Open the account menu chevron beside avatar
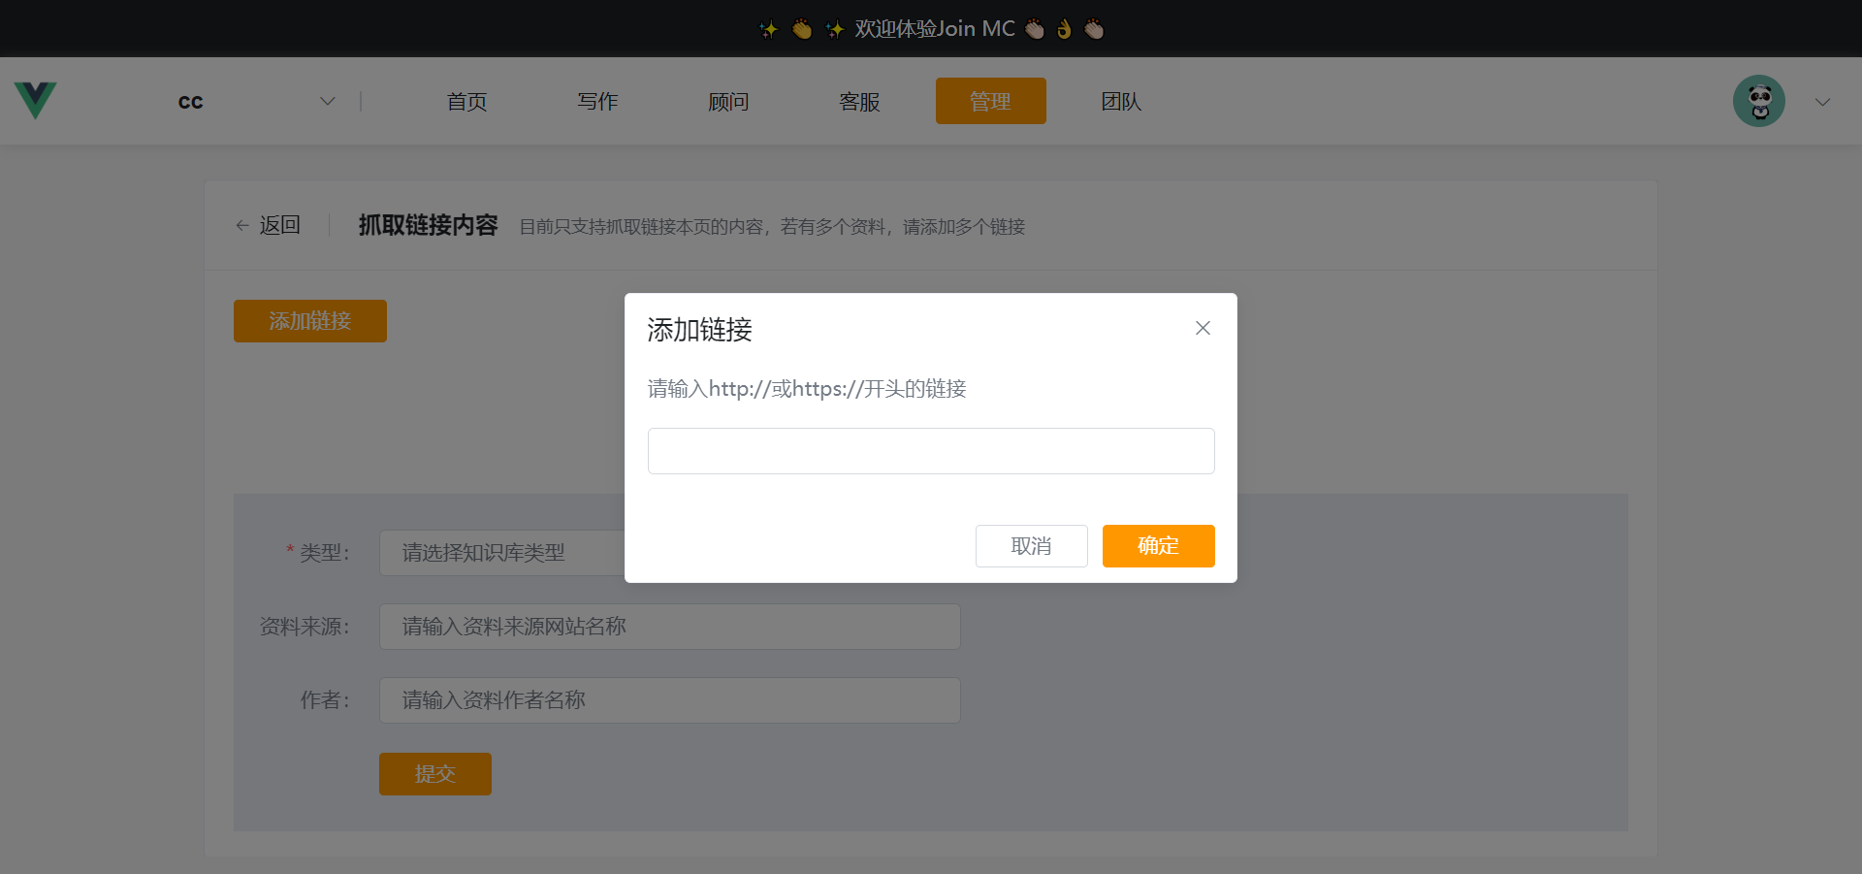The width and height of the screenshot is (1862, 874). pyautogui.click(x=1822, y=102)
